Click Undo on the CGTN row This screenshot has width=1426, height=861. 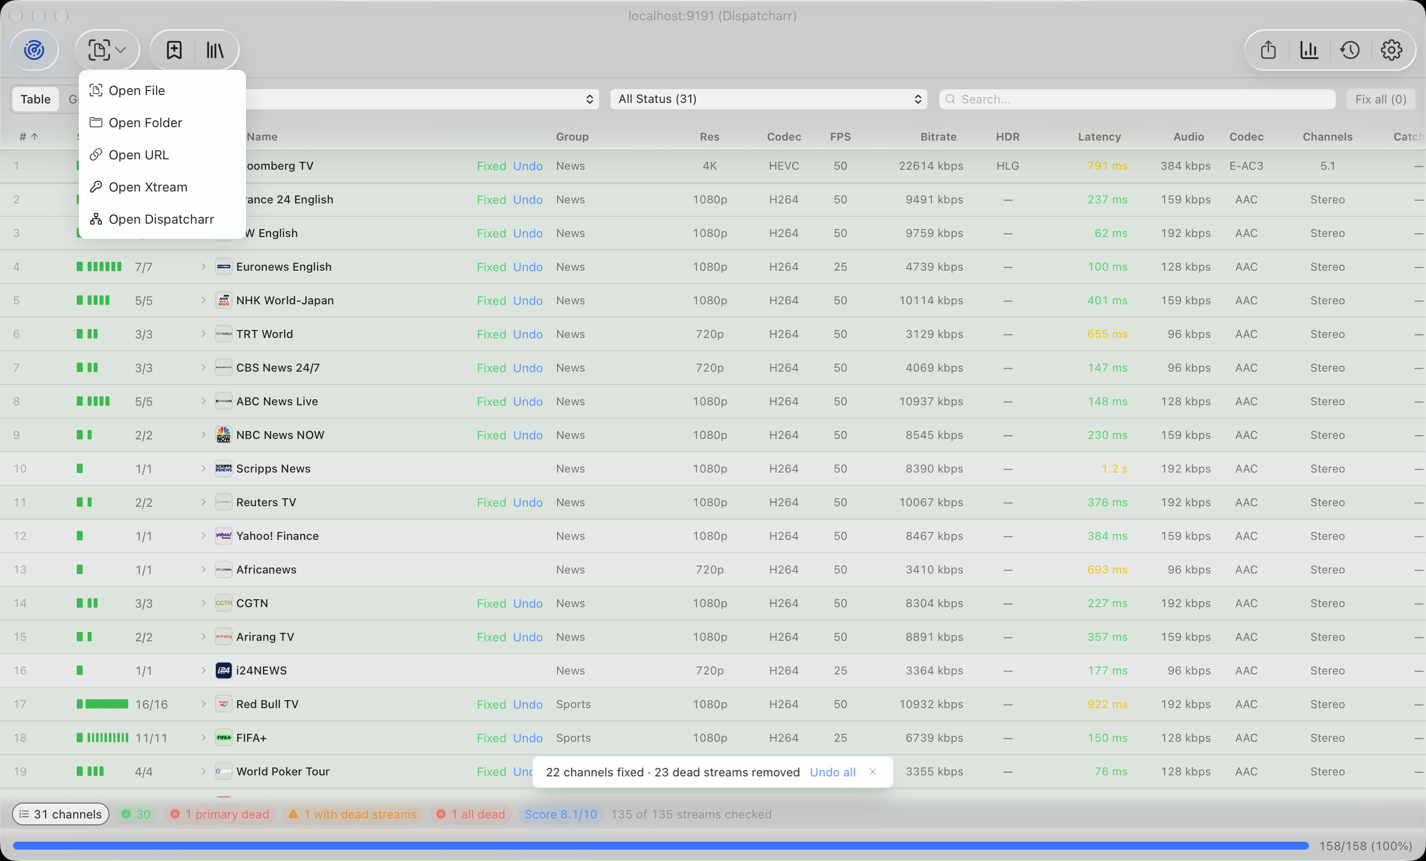[528, 603]
